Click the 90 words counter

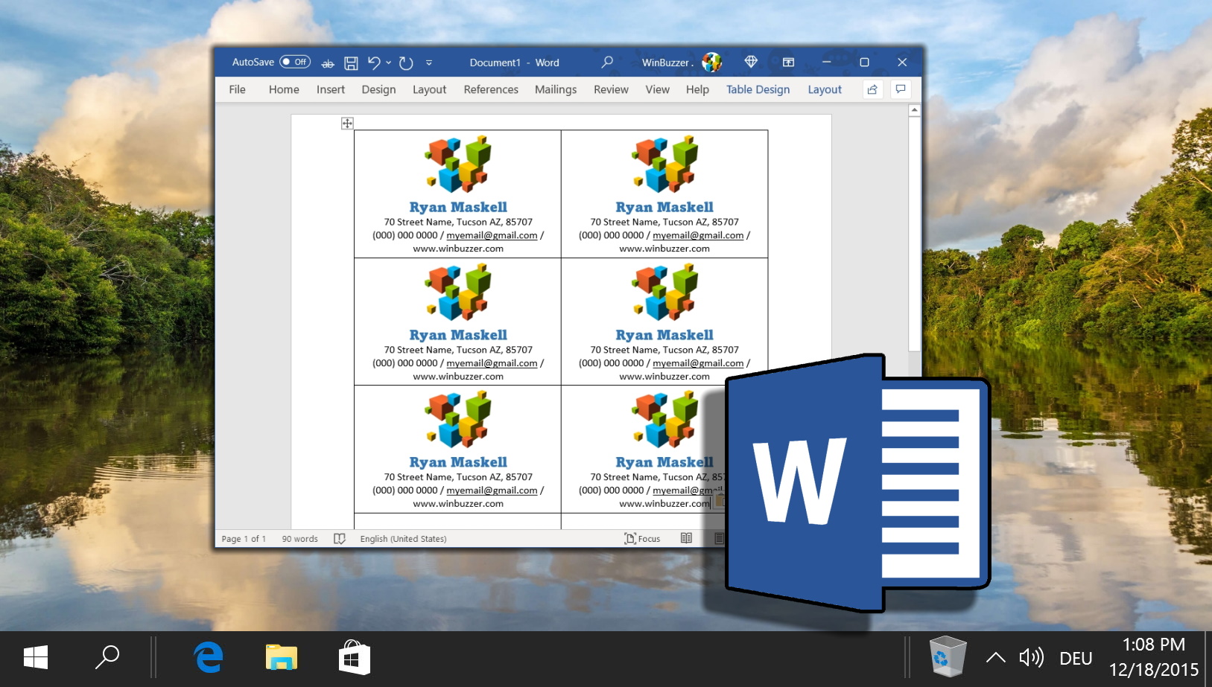(x=299, y=538)
